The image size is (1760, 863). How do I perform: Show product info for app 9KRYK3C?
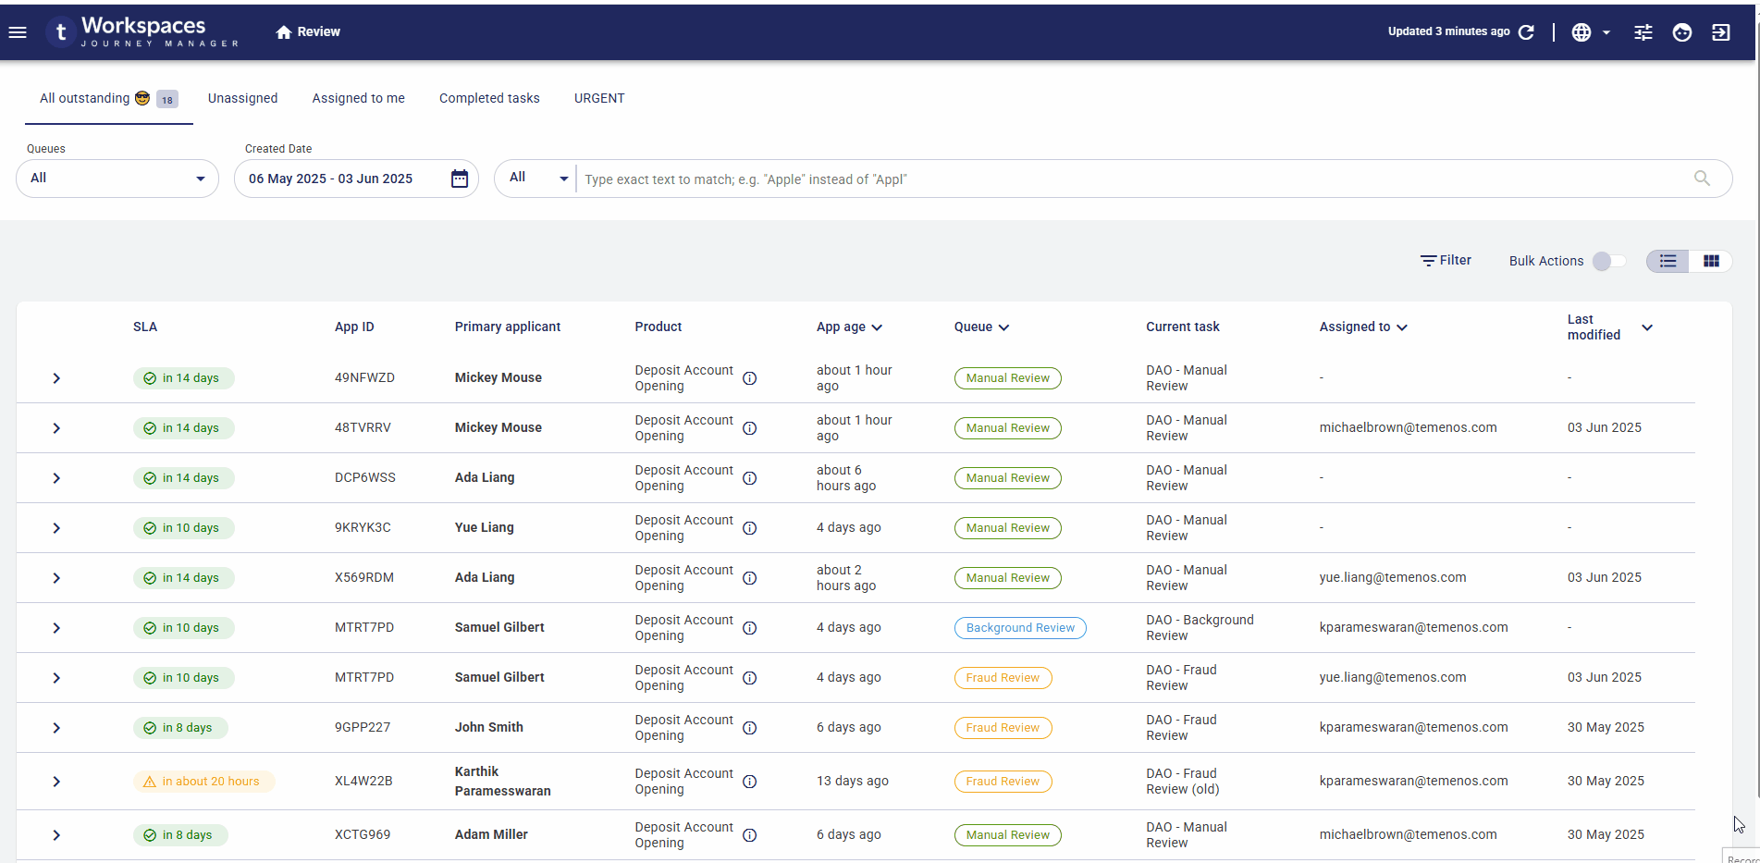[750, 528]
